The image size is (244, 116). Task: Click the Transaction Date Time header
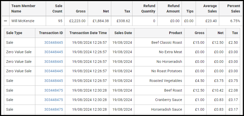pos(88,33)
